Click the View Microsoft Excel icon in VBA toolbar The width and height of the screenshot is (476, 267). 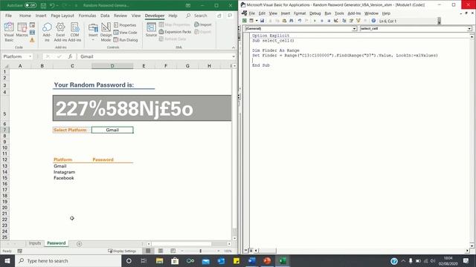tap(245, 21)
